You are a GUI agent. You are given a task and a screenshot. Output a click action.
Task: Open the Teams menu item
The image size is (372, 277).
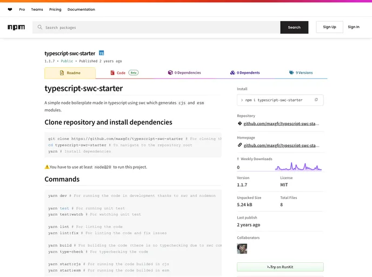[x=37, y=10]
